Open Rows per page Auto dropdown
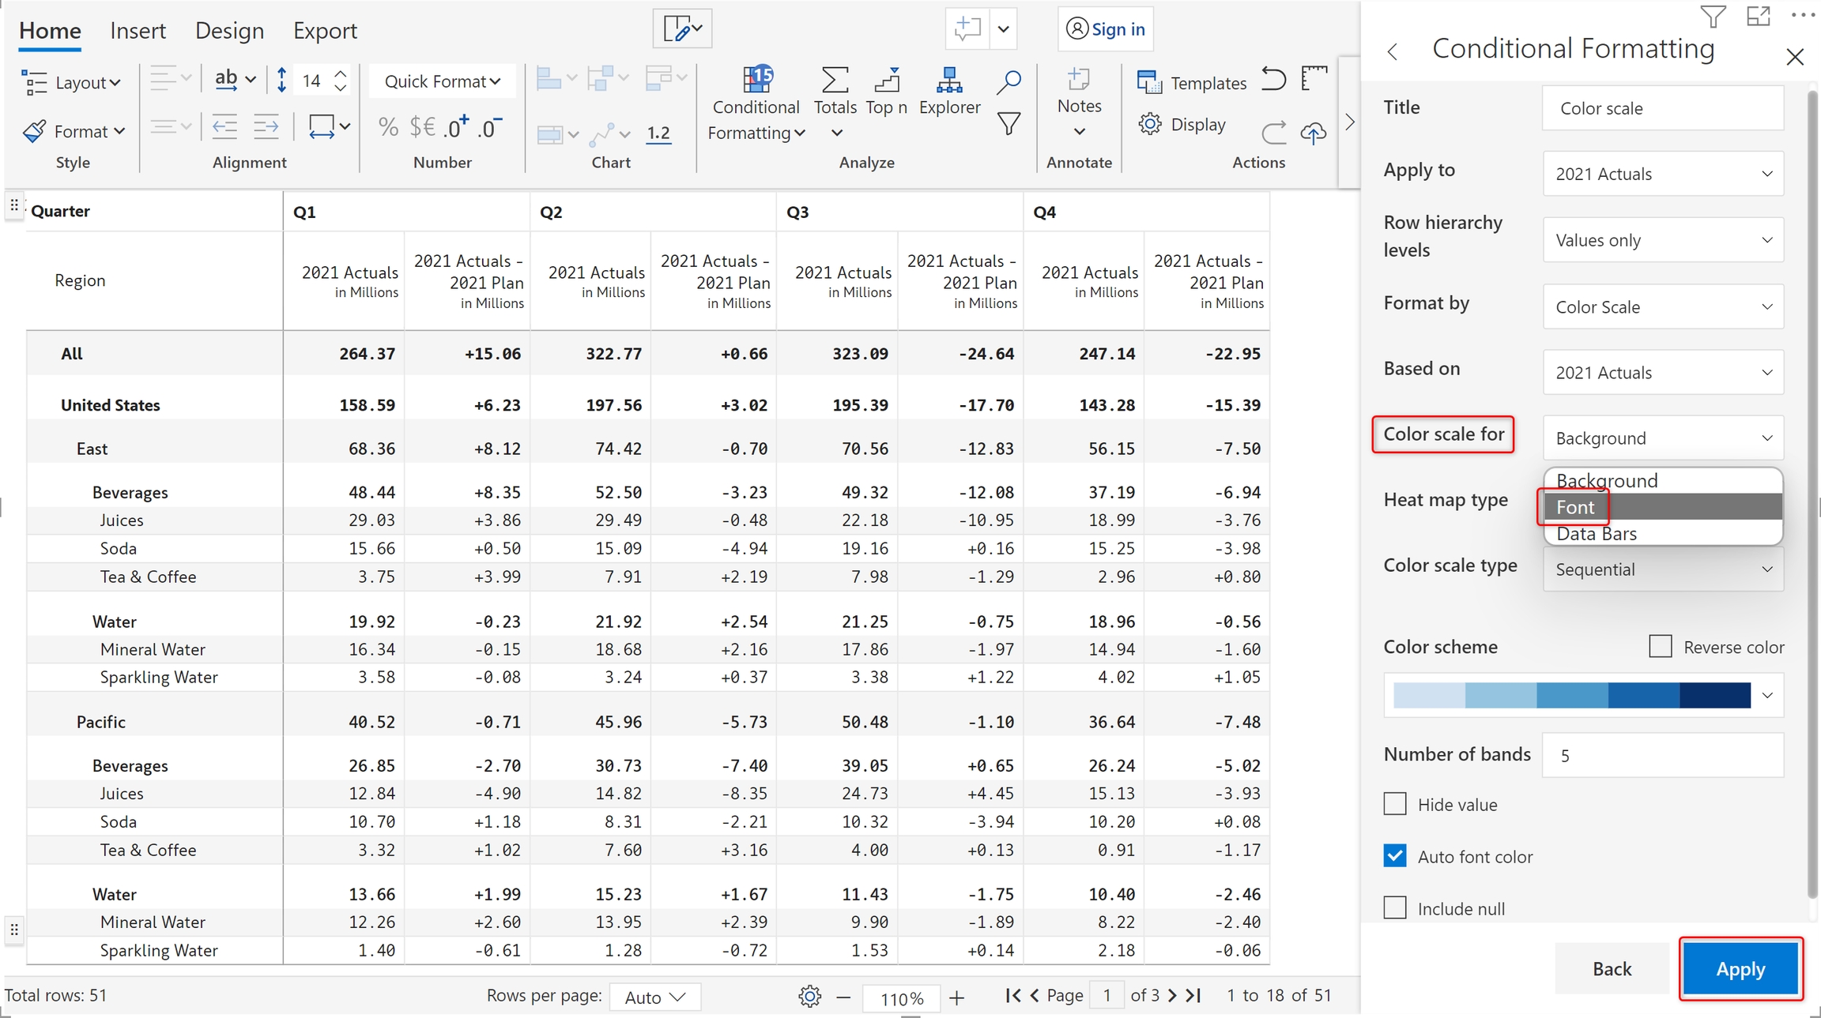The height and width of the screenshot is (1018, 1821). (654, 997)
